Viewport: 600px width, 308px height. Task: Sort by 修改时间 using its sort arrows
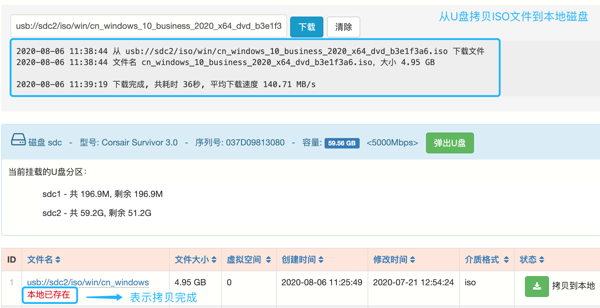pyautogui.click(x=412, y=260)
